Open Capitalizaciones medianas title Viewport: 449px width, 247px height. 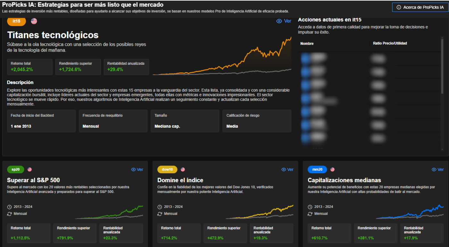point(344,180)
